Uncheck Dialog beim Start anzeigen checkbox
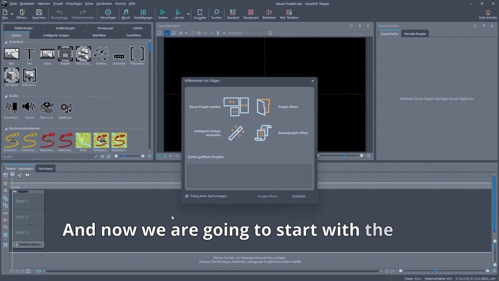This screenshot has height=281, width=499. pos(187,196)
